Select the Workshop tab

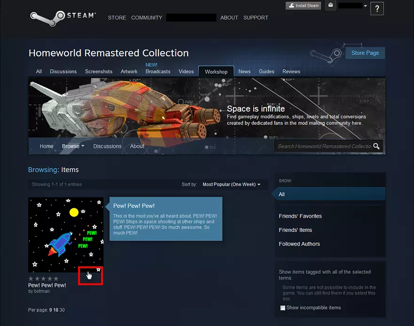[x=216, y=72]
